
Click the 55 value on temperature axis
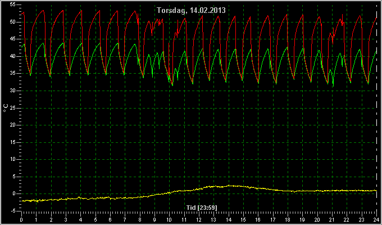point(13,4)
